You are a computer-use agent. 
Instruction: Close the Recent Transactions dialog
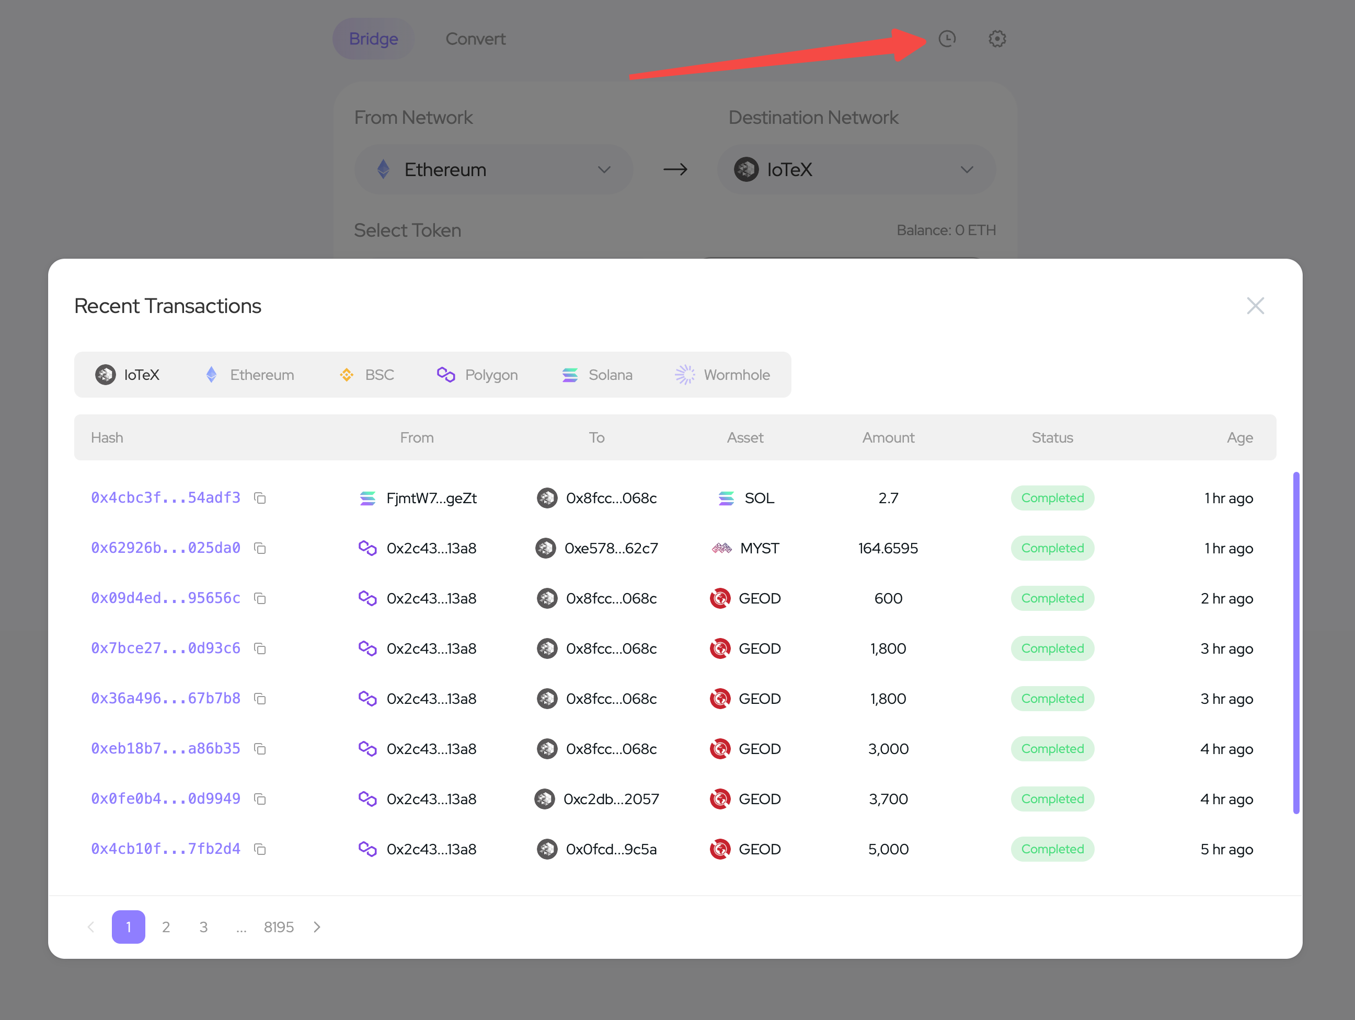(1255, 306)
